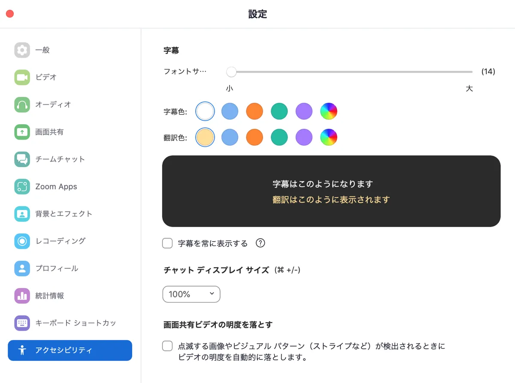Click the Team Chat bubble icon
Screen dimensions: 515x383
point(22,159)
